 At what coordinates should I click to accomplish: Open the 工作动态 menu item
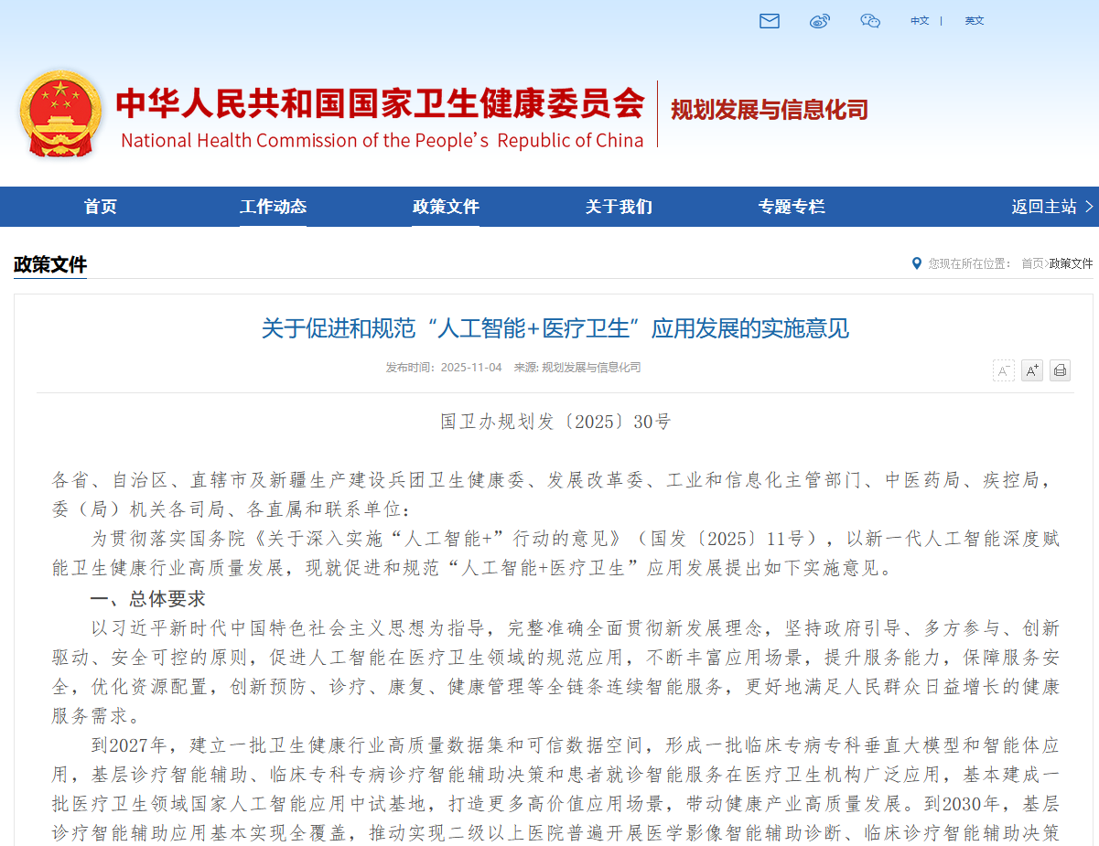point(273,207)
